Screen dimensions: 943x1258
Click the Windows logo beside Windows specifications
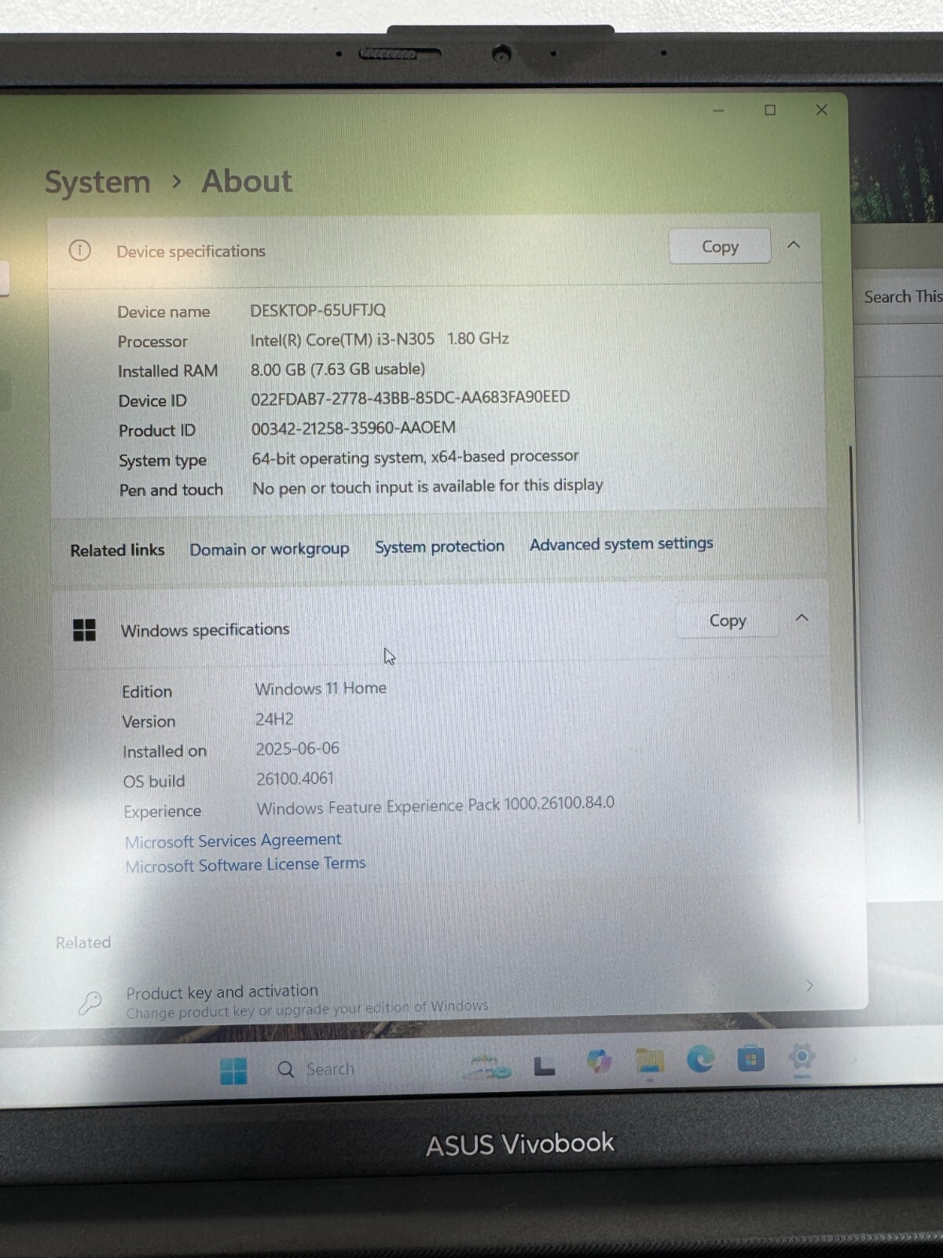pos(84,630)
